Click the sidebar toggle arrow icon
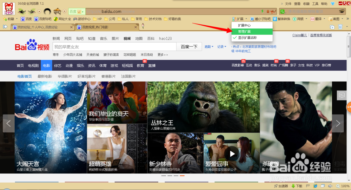This screenshot has height=190, width=351. pos(5,27)
